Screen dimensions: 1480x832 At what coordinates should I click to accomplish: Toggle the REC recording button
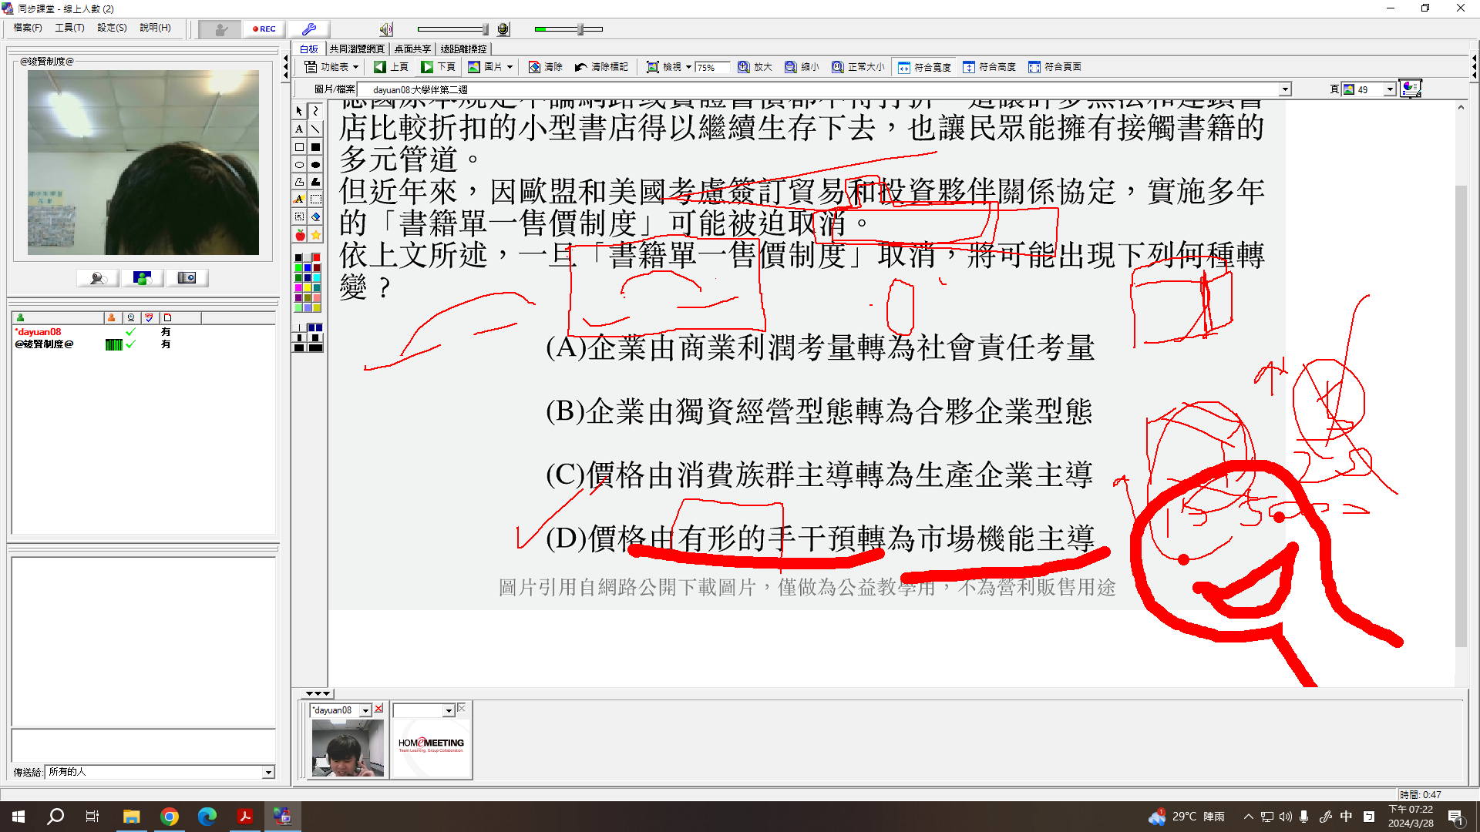click(264, 29)
